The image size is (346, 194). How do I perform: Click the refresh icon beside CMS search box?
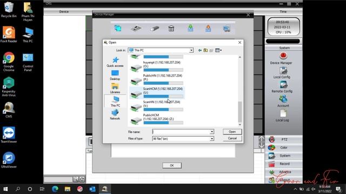coord(82,179)
